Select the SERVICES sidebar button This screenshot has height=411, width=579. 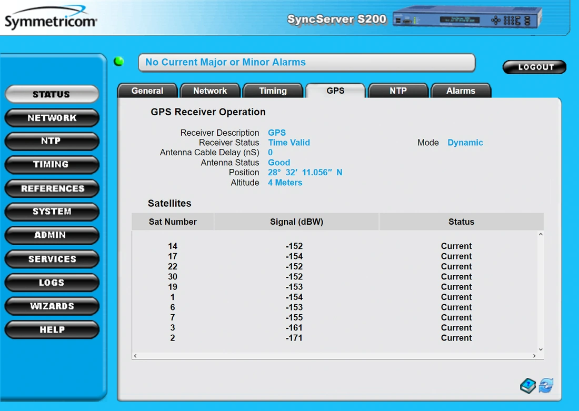click(52, 259)
